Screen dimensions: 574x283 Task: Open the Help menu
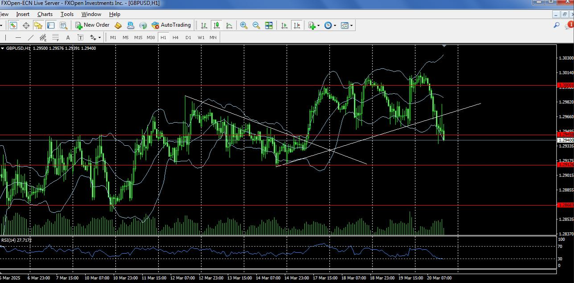[115, 14]
